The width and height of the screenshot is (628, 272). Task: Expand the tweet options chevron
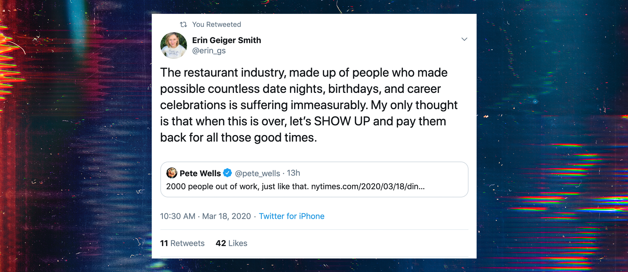464,39
